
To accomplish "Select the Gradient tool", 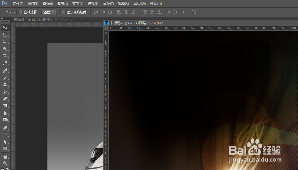I will [x=5, y=106].
